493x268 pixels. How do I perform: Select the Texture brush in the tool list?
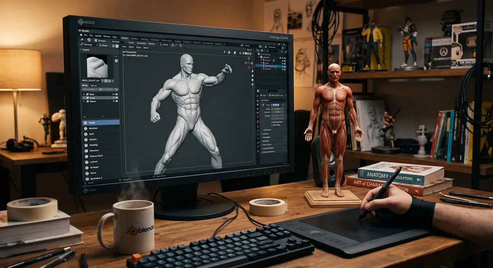(101, 139)
